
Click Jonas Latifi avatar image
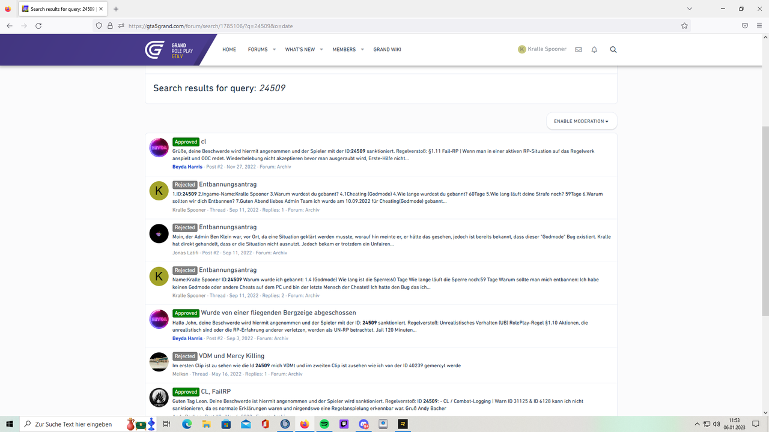click(159, 233)
